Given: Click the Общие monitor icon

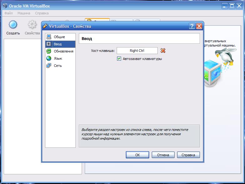Looking at the screenshot, I should click(49, 37).
